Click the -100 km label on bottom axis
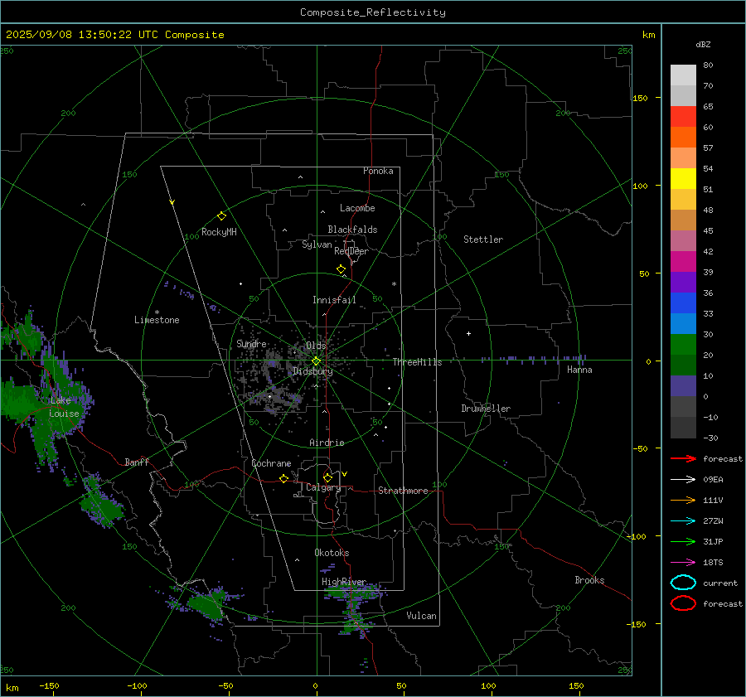This screenshot has height=697, width=746. [137, 686]
